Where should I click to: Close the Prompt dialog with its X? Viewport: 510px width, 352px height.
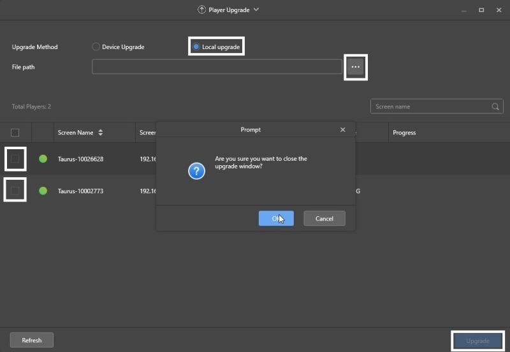click(342, 129)
